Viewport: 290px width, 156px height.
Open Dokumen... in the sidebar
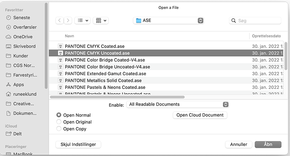pyautogui.click(x=21, y=113)
